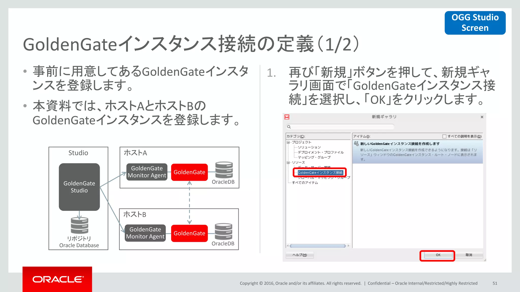Select the 新しいGoldenGateインスタンス接続 item
The width and height of the screenshot is (520, 292).
coord(417,152)
